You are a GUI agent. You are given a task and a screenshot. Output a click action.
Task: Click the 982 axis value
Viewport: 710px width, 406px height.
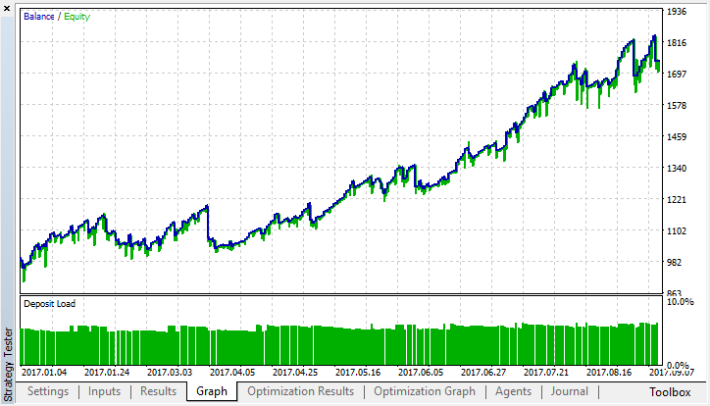pos(674,262)
